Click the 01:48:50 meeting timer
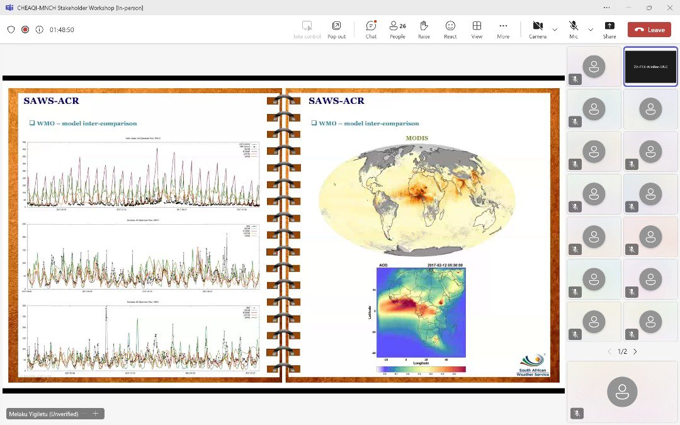The width and height of the screenshot is (680, 425). pos(62,30)
